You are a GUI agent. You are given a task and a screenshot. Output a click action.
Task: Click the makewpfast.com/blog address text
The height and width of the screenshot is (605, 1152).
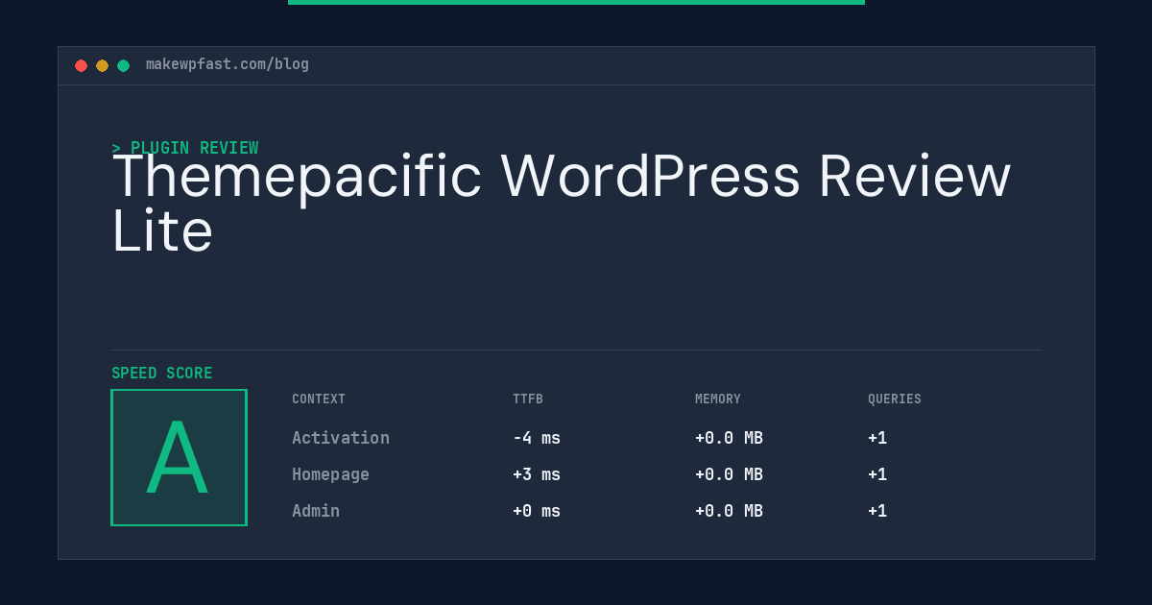pos(228,64)
